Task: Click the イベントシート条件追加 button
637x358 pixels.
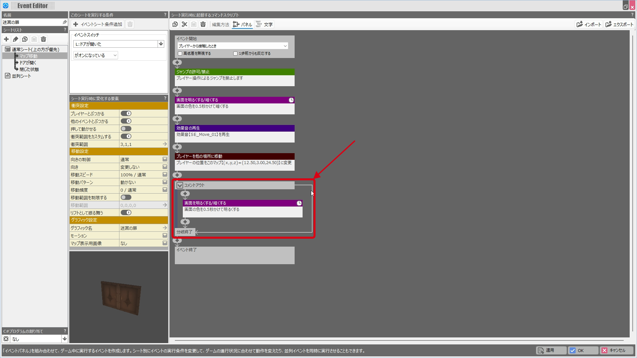Action: coord(98,24)
